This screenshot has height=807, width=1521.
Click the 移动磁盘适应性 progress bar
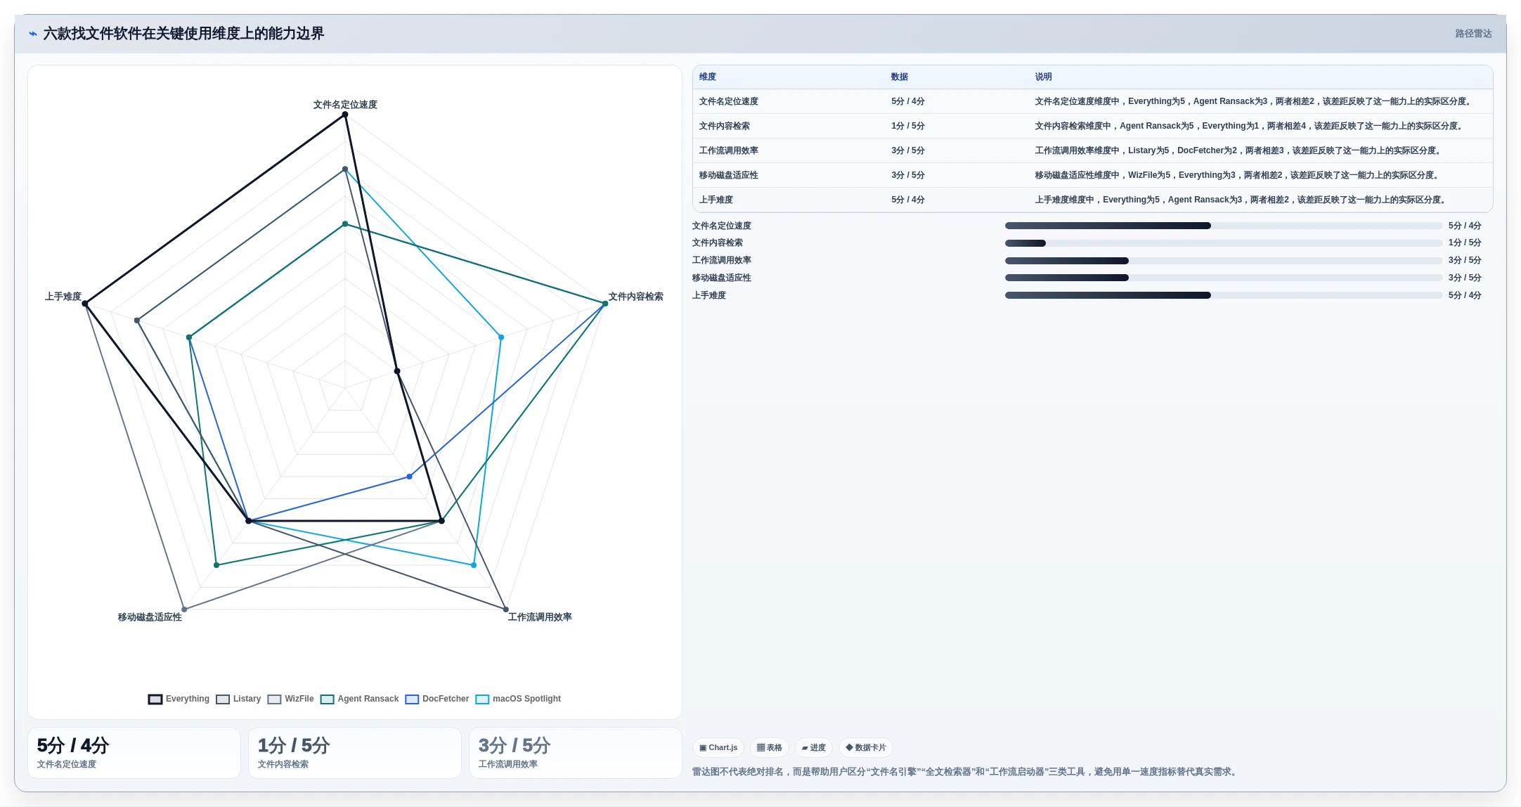click(1223, 278)
